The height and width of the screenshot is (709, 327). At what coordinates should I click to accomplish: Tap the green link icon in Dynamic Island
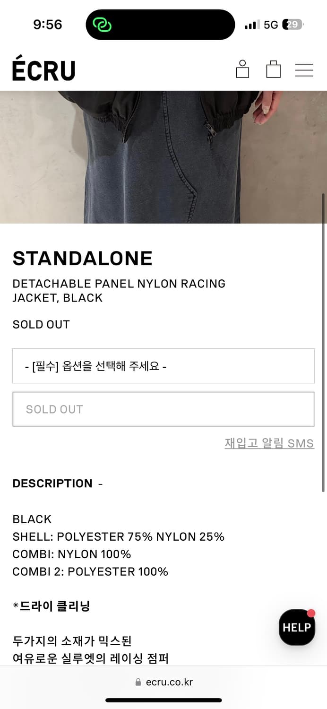point(102,25)
